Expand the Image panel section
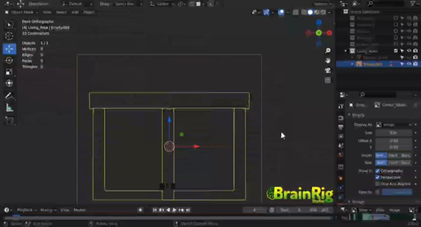Screen dimensions: 421x227 [349, 202]
